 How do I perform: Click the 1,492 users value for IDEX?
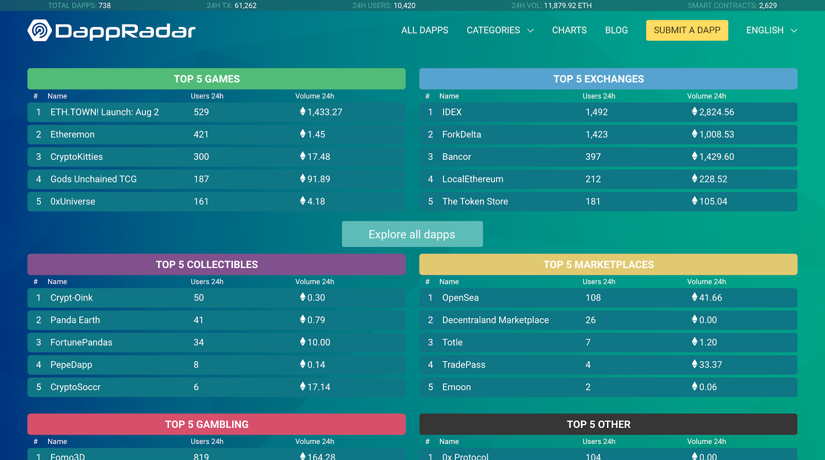tap(597, 112)
